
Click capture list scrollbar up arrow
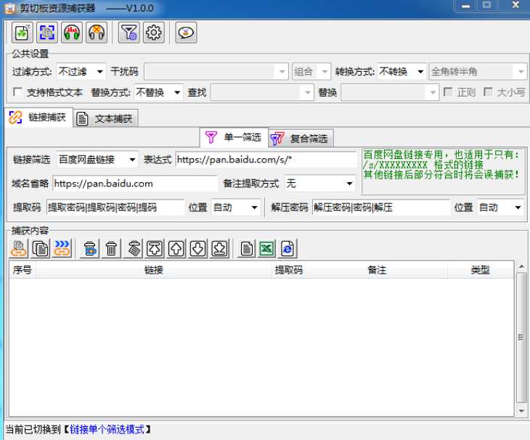coord(521,266)
